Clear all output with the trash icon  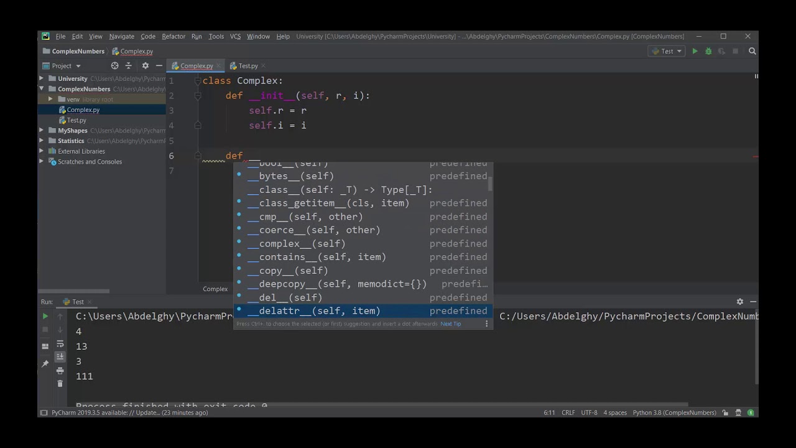click(x=60, y=383)
